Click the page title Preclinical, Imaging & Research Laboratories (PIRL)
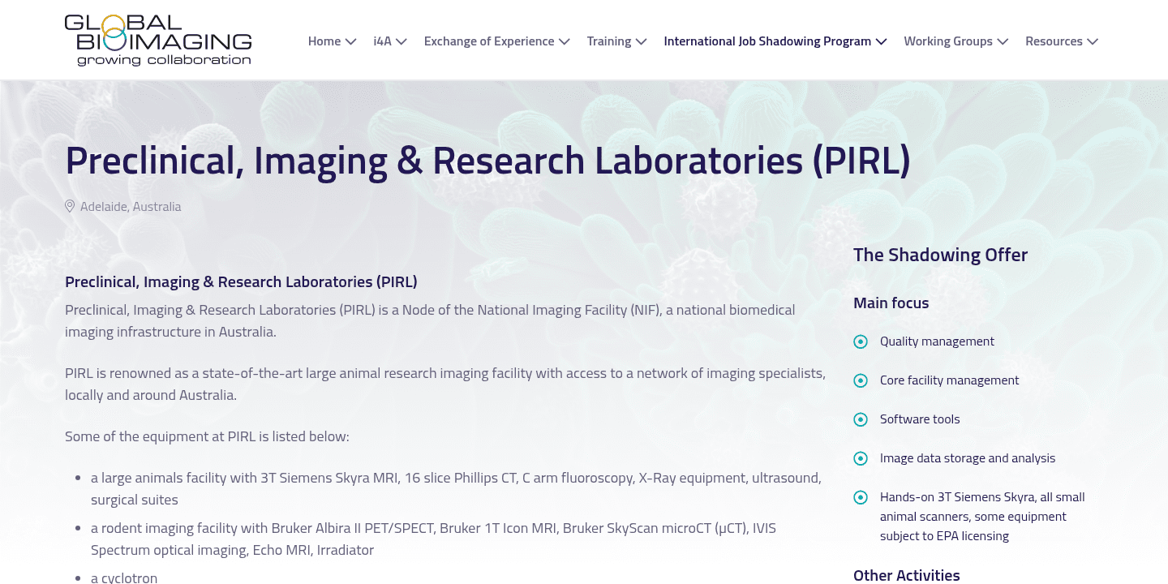Image resolution: width=1168 pixels, height=584 pixels. tap(487, 161)
